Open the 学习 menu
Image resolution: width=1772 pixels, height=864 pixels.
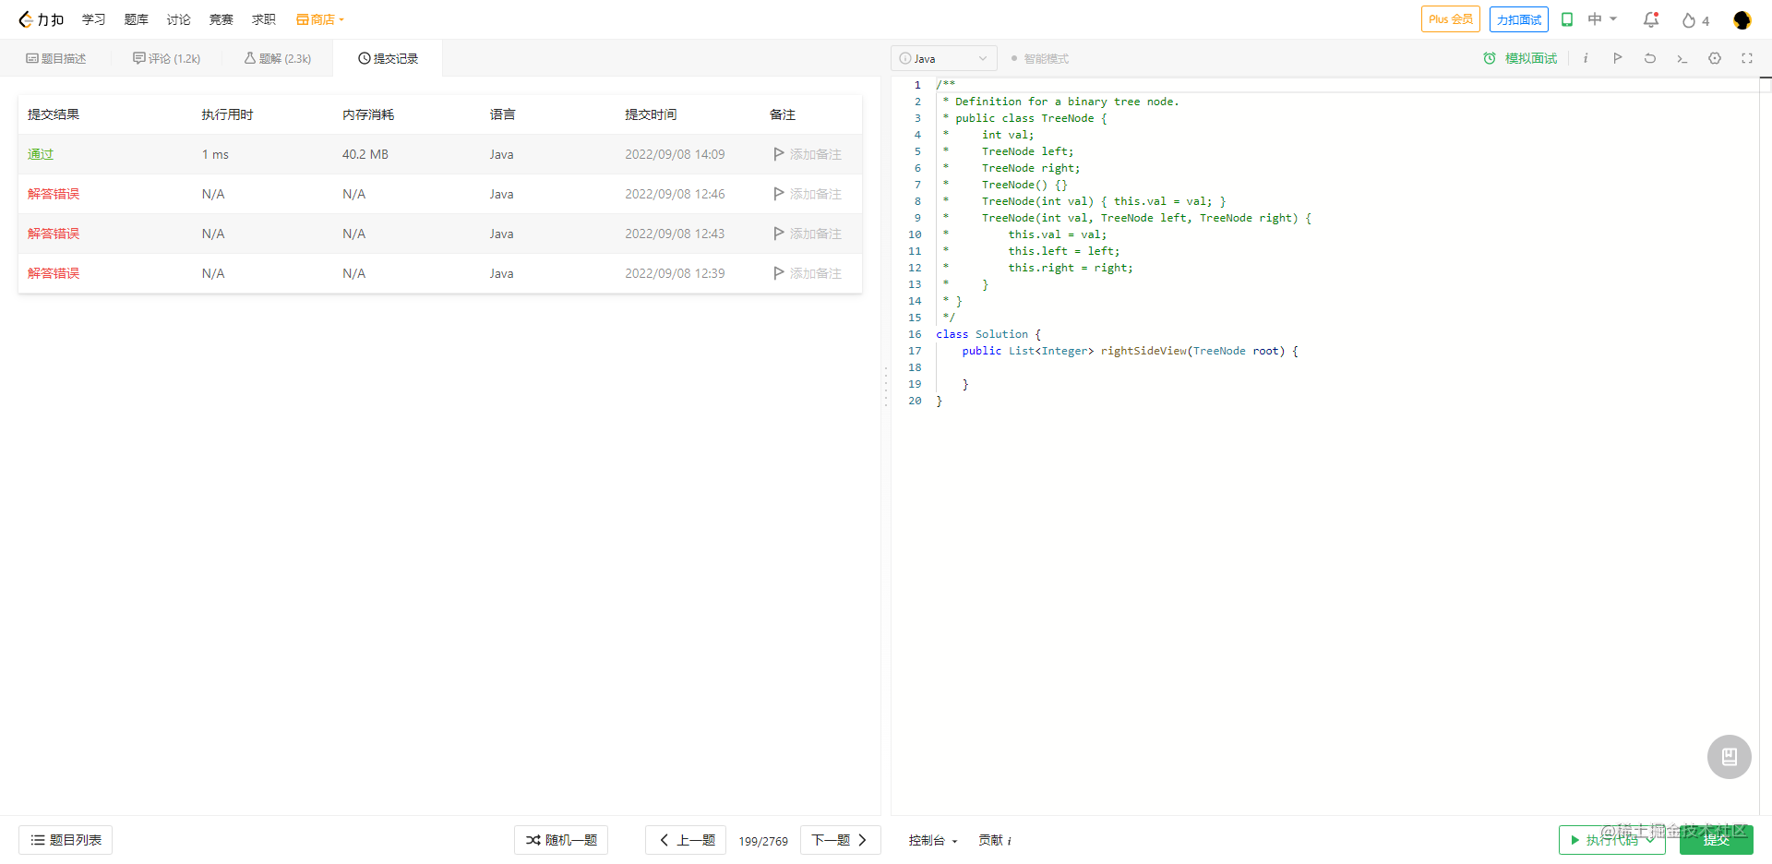93,19
